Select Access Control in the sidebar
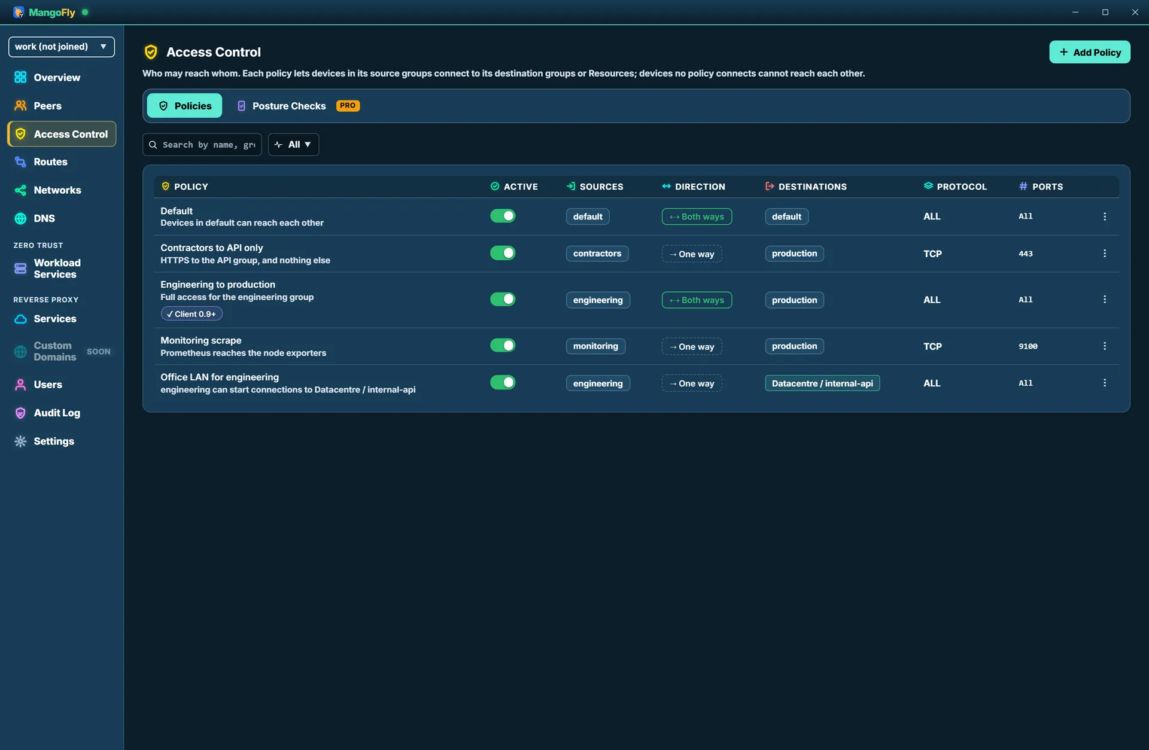Image resolution: width=1149 pixels, height=750 pixels. pyautogui.click(x=62, y=134)
